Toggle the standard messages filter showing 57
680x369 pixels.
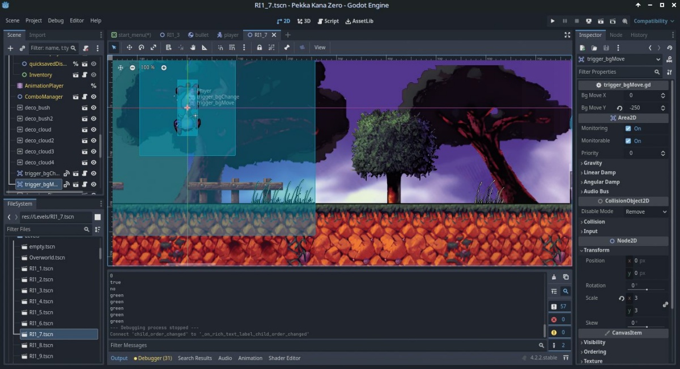[559, 306]
